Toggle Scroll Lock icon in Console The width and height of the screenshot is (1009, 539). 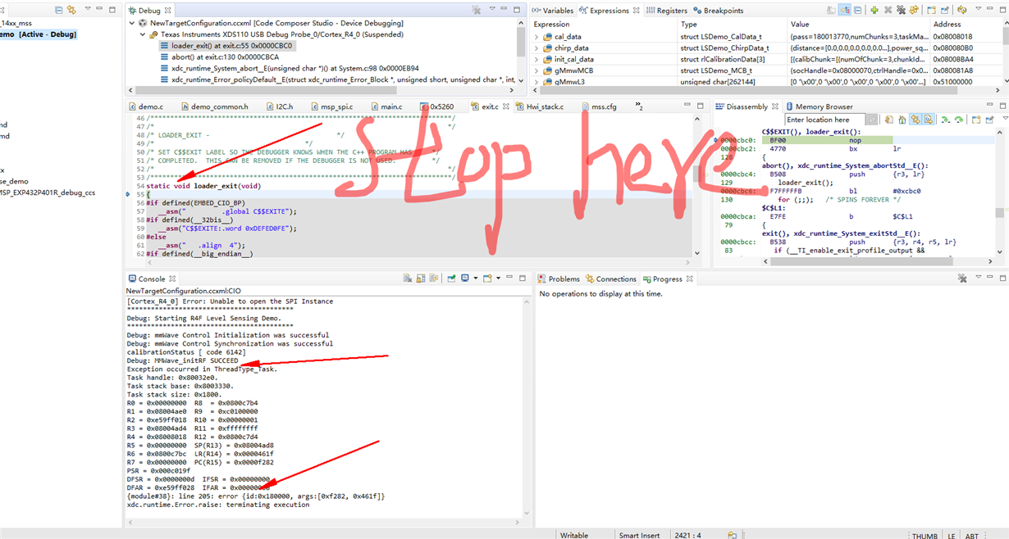tap(421, 279)
